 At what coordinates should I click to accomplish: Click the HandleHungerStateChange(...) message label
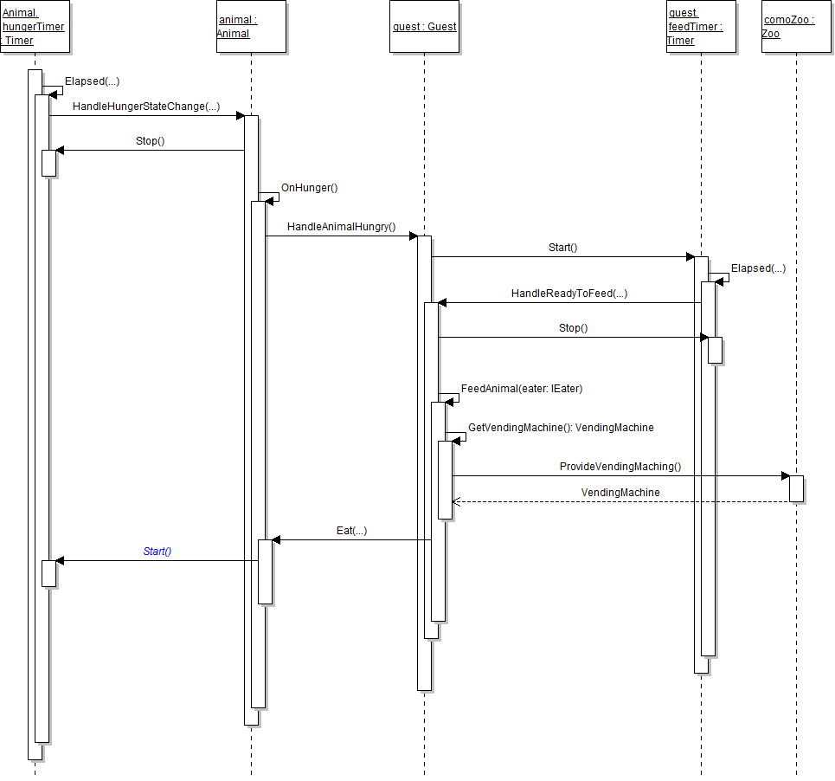coord(145,106)
